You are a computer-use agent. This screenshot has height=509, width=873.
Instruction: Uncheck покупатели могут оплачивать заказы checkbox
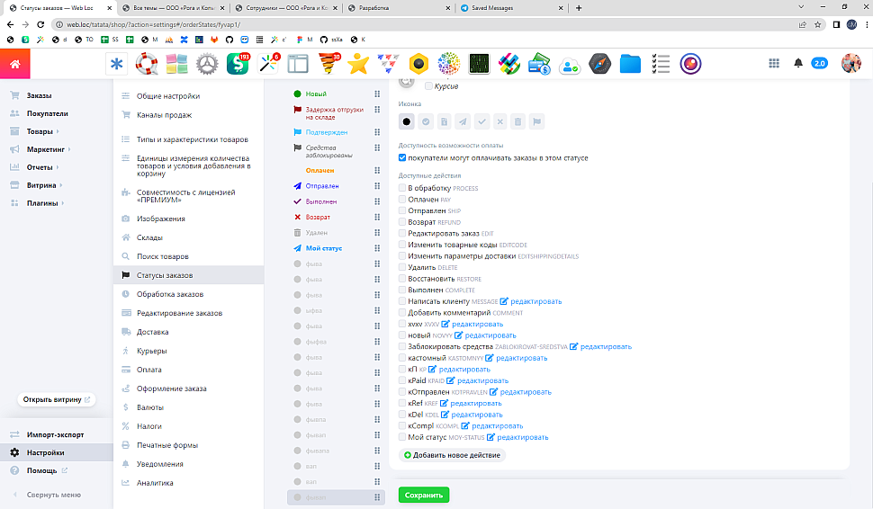click(x=403, y=157)
